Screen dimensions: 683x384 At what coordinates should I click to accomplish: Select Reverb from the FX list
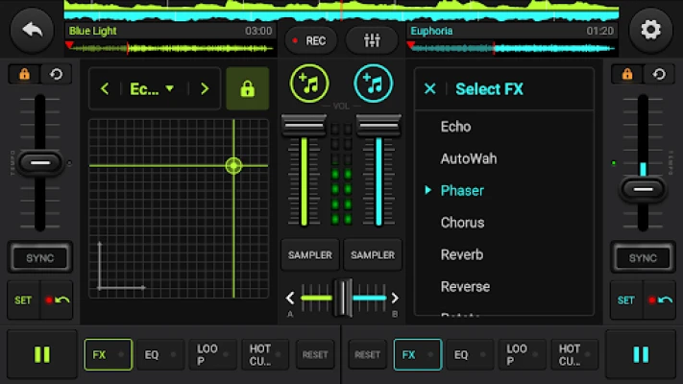(461, 254)
